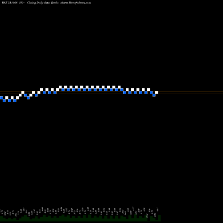Click the rightmost green volume bar
The image size is (223, 223).
tap(159, 218)
